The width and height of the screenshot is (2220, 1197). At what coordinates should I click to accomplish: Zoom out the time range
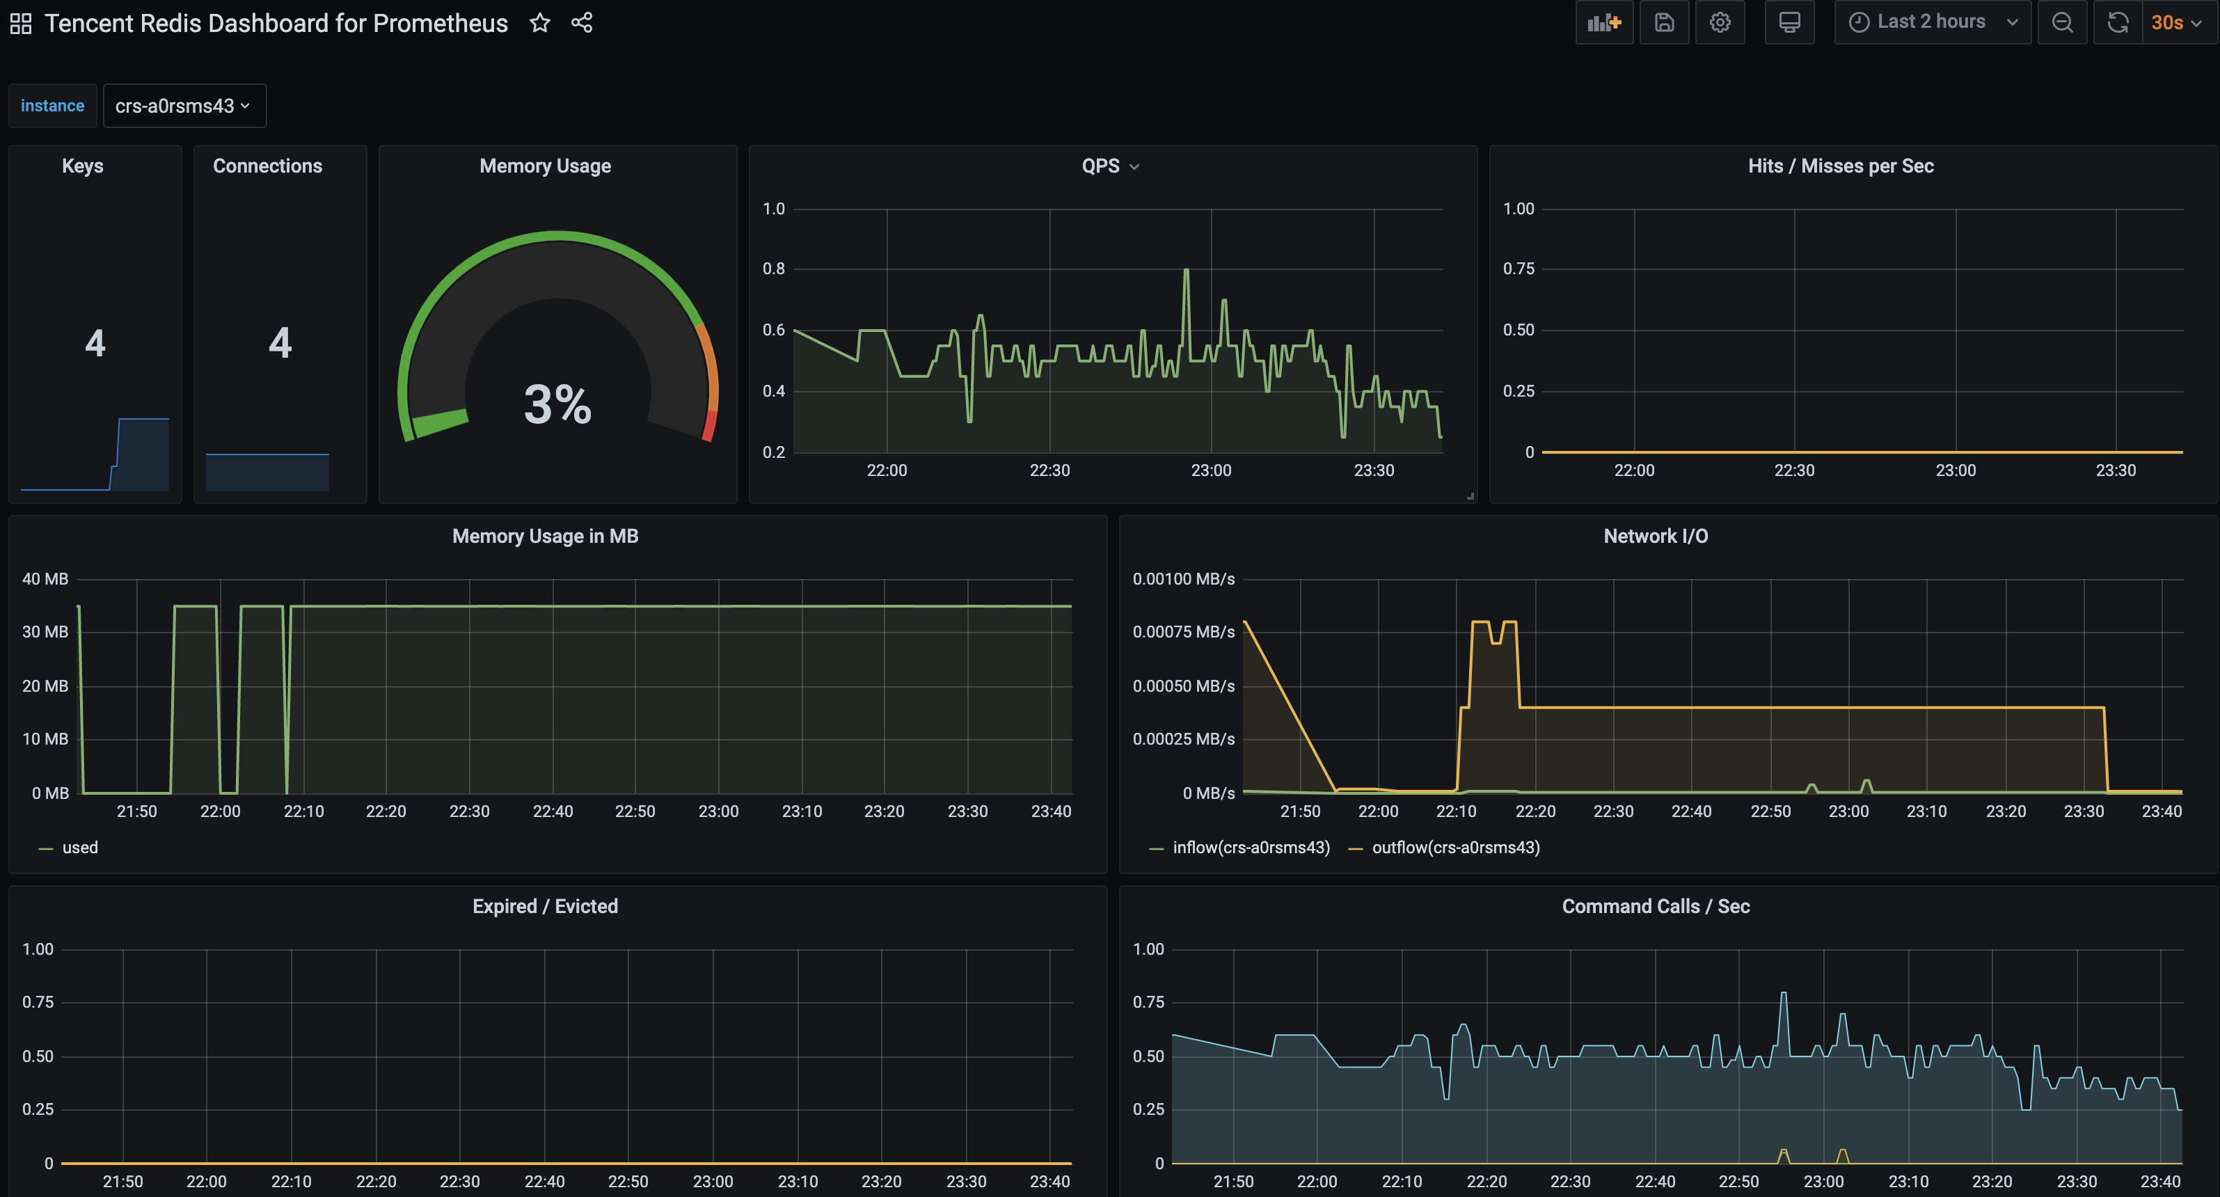pos(2062,22)
